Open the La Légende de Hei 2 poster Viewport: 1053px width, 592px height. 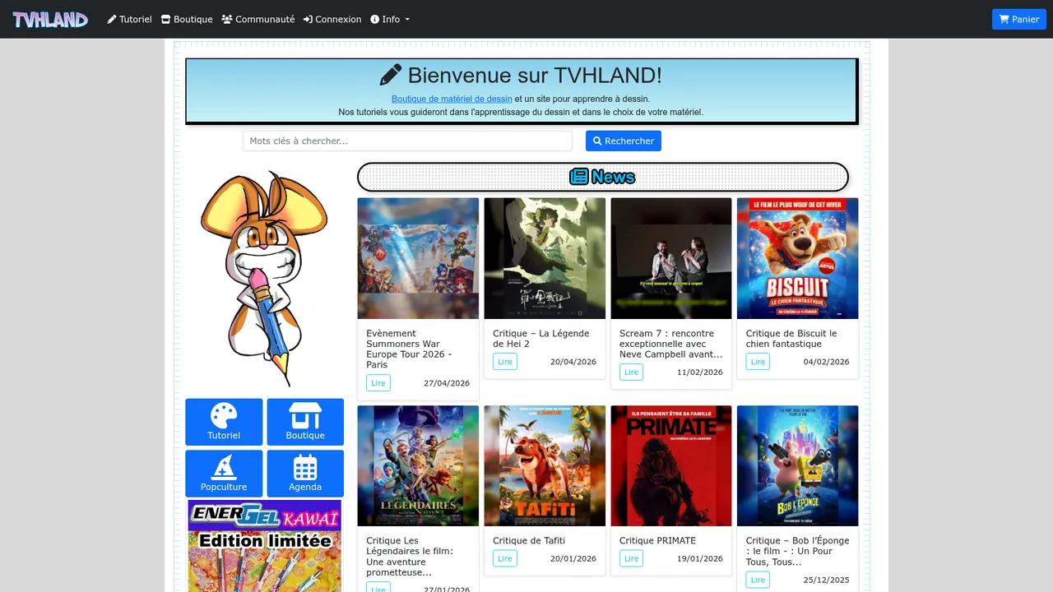(545, 258)
